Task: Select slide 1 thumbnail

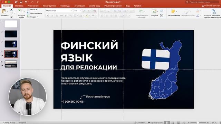Action: point(11,24)
